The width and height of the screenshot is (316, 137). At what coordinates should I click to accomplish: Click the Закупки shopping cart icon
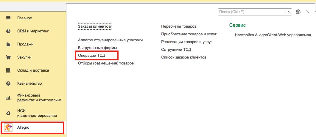pos(8,57)
